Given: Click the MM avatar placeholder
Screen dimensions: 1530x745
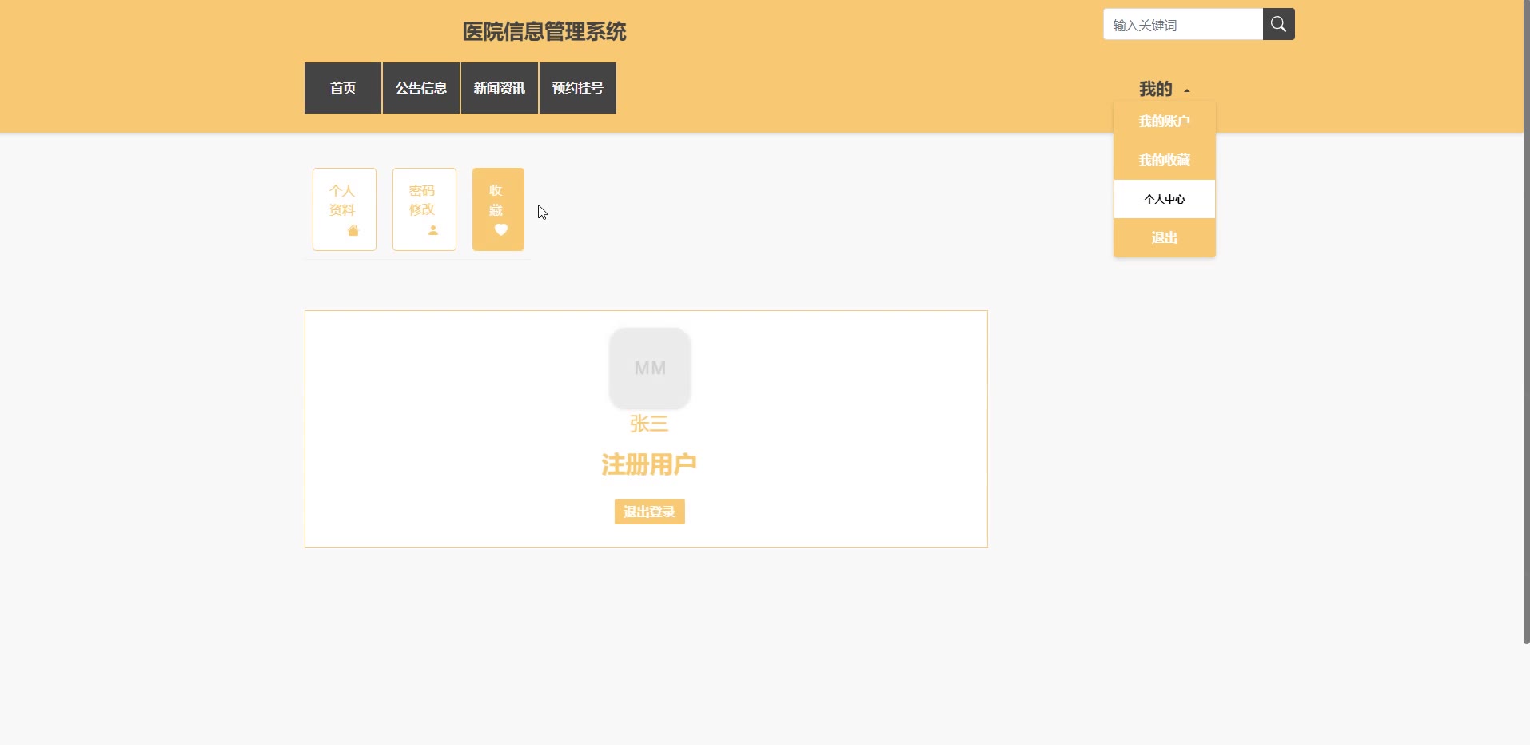Looking at the screenshot, I should (x=650, y=368).
